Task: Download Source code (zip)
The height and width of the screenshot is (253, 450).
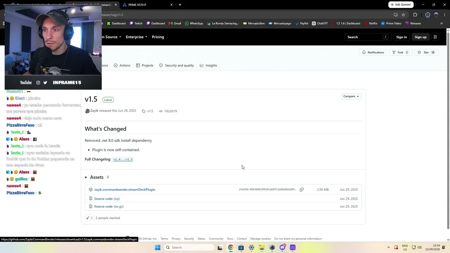Action: coord(107,199)
